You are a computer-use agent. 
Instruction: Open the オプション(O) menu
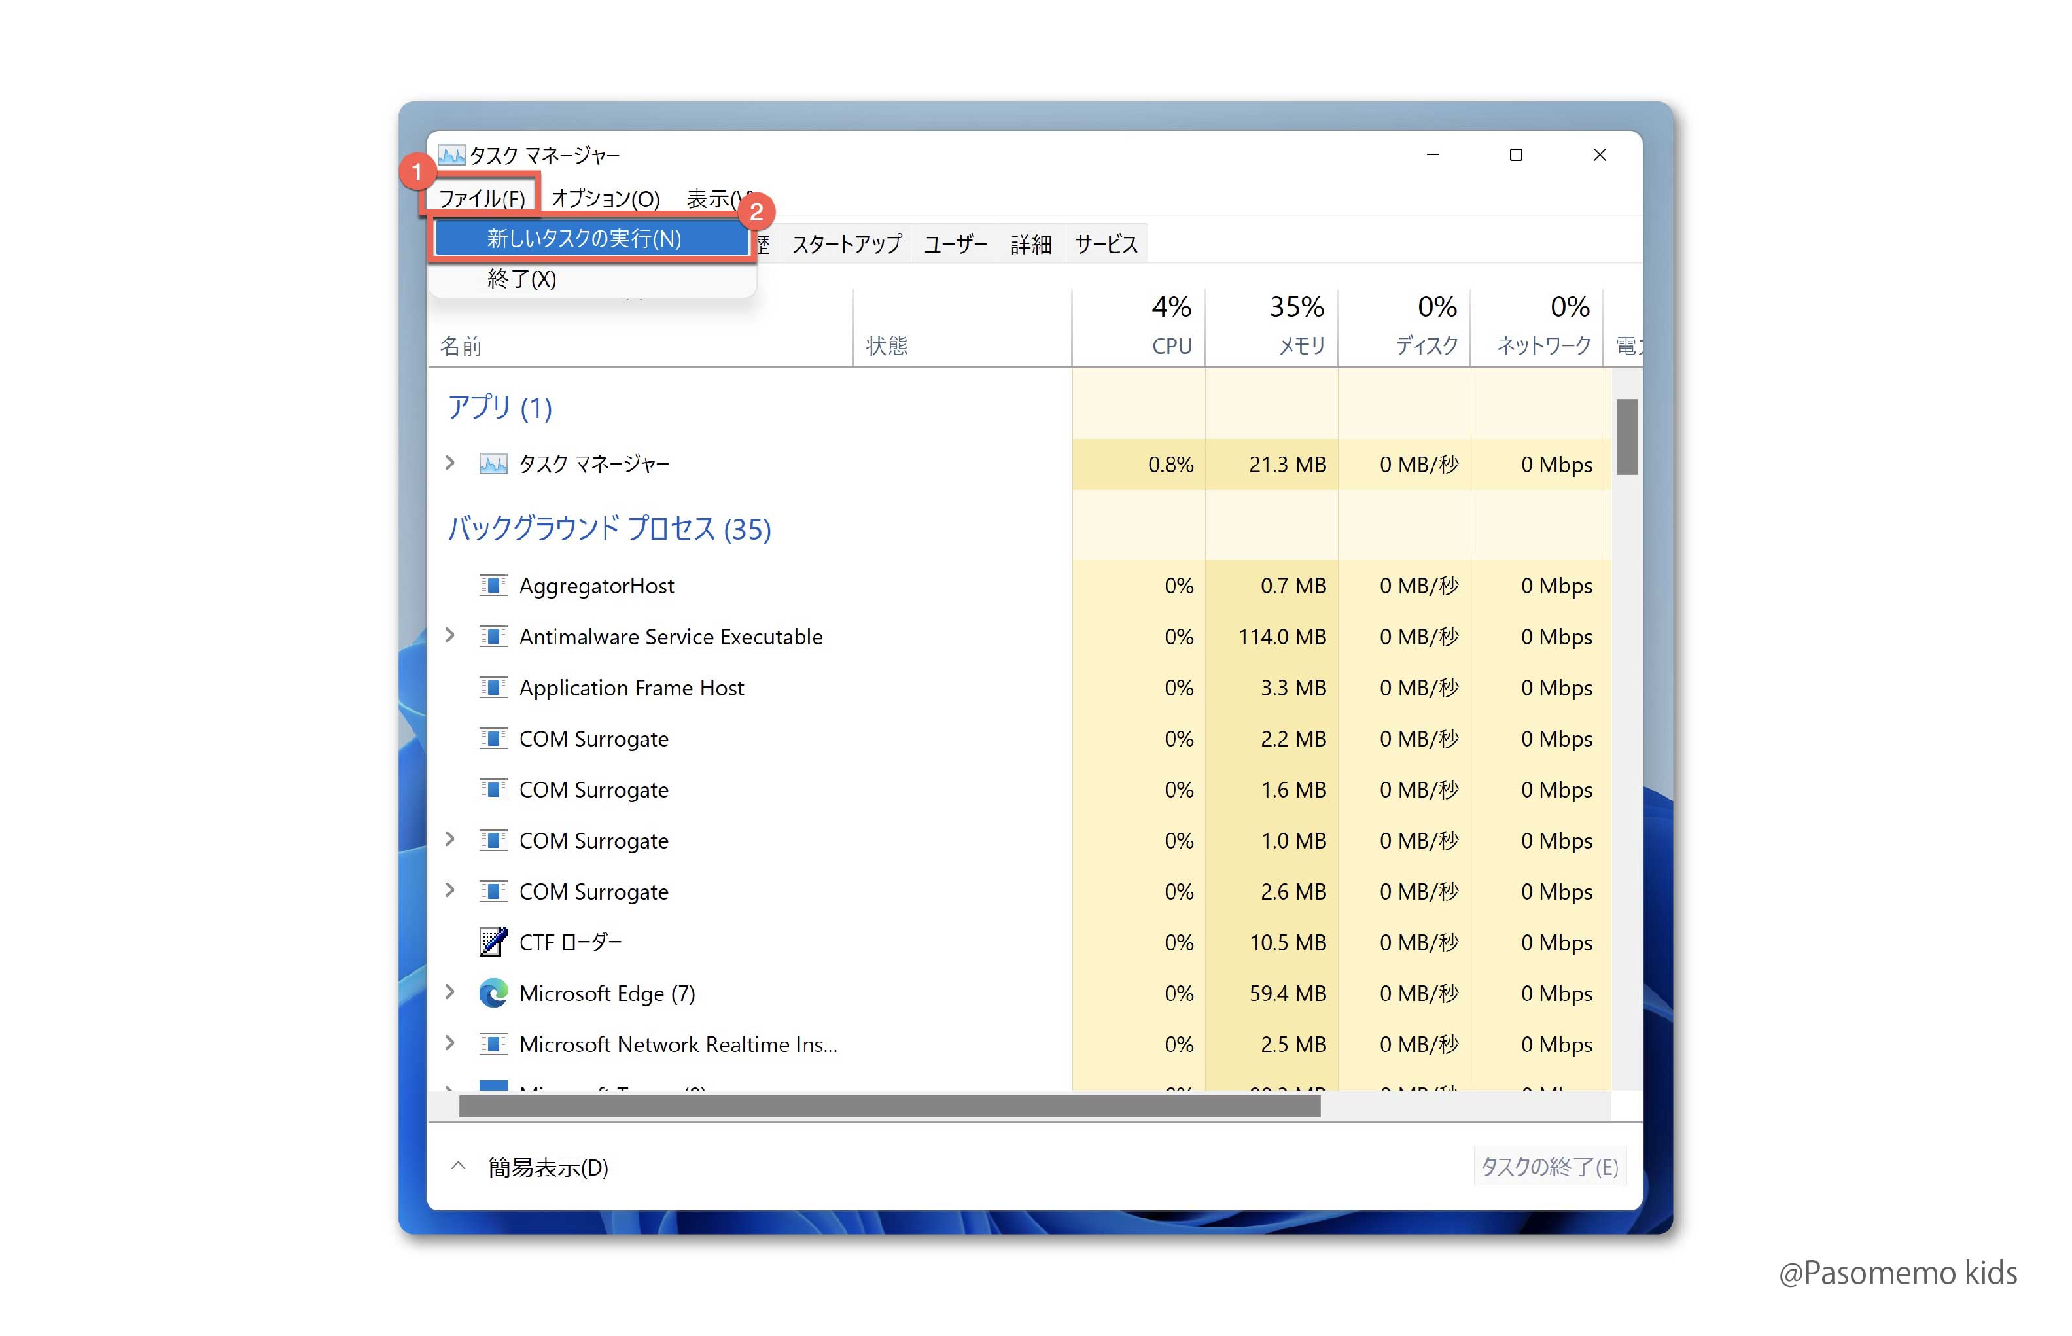point(605,199)
